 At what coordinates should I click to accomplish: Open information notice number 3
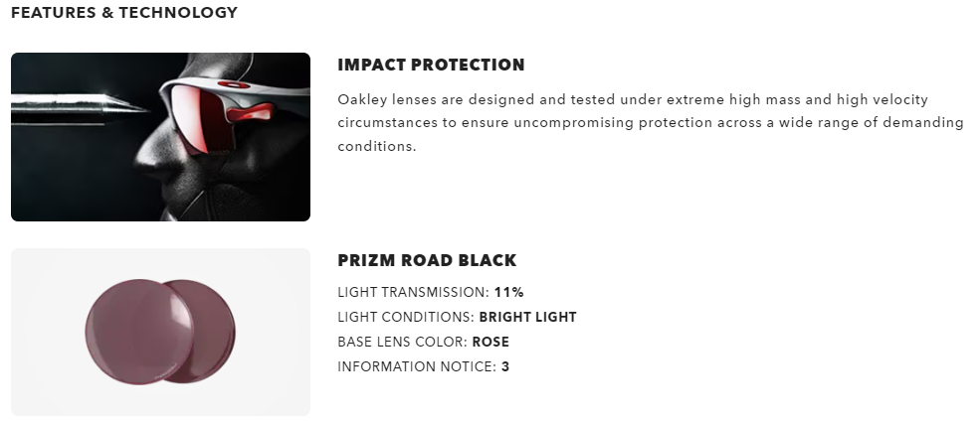(505, 367)
